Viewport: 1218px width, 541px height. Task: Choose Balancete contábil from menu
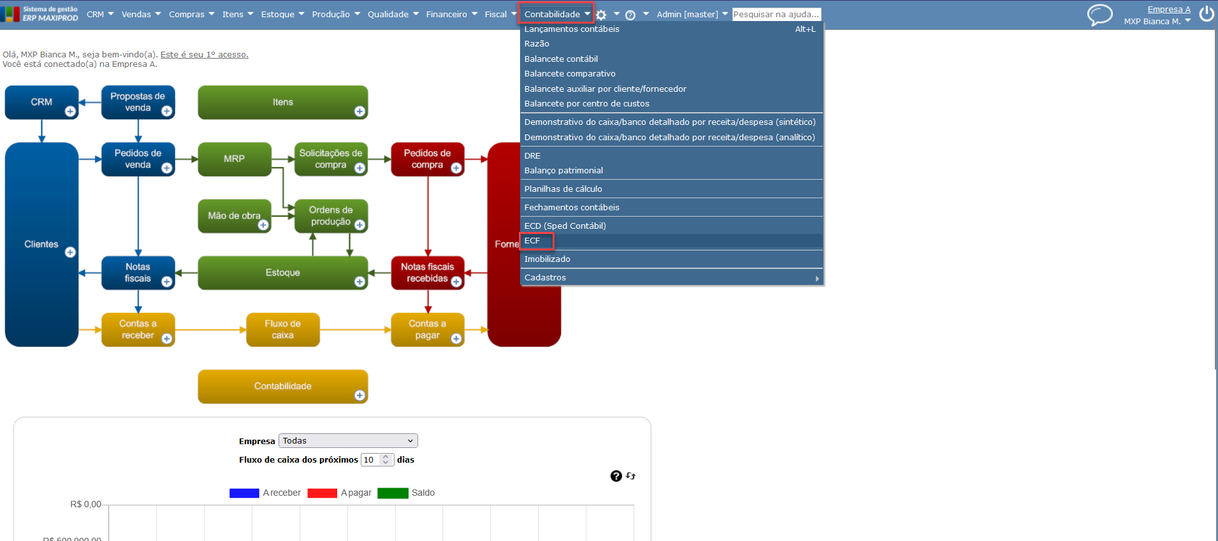[672, 59]
